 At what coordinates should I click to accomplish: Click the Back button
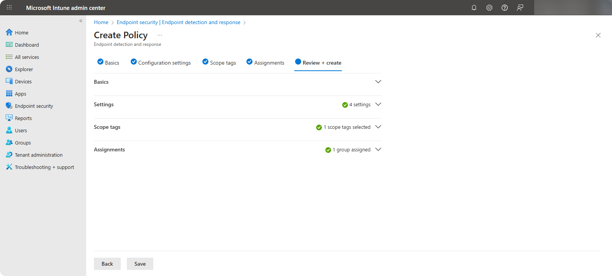pos(107,264)
